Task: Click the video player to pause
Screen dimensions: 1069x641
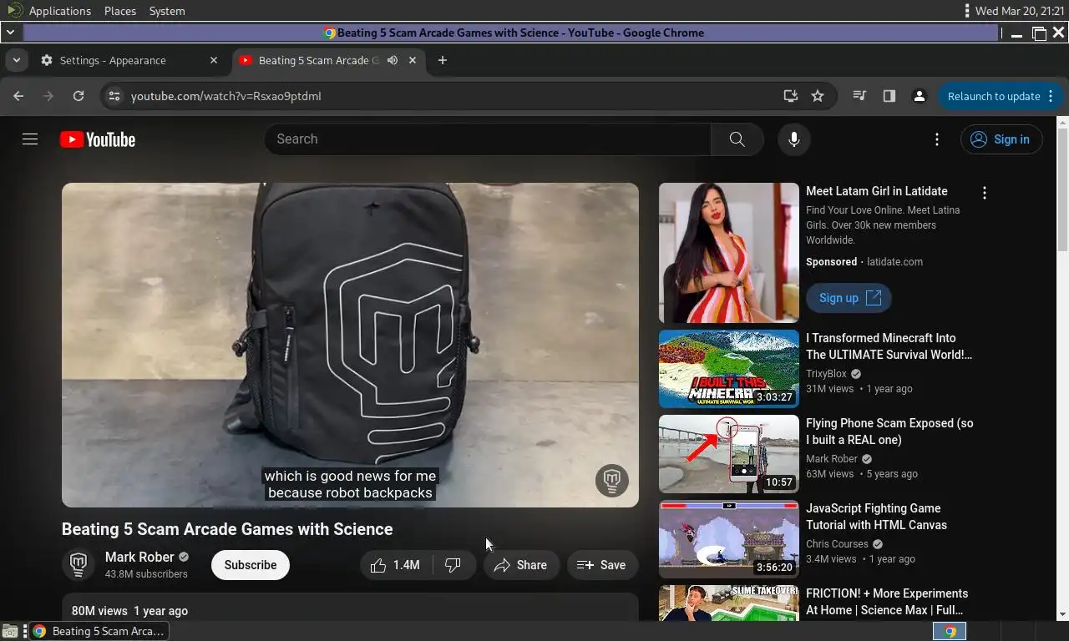Action: point(350,345)
